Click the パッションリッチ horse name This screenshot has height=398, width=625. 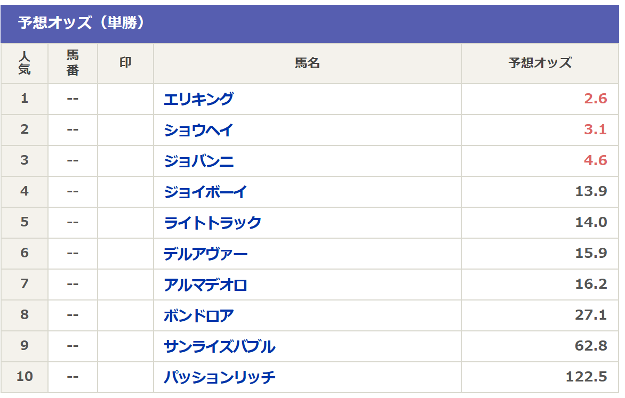[x=219, y=377]
